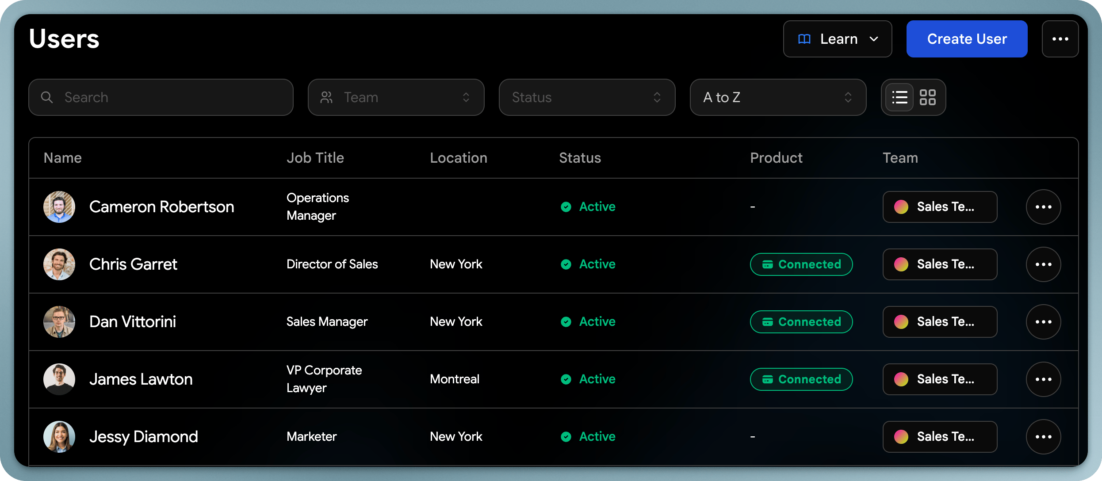Open James Lawton's avatar
The image size is (1102, 481).
(59, 379)
